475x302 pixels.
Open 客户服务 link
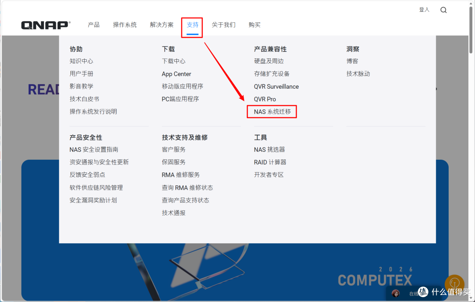point(174,150)
